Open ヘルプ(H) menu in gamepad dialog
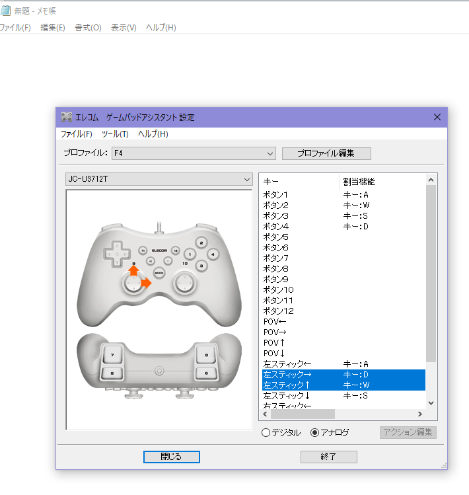Viewport: 469px width, 495px height. (153, 134)
